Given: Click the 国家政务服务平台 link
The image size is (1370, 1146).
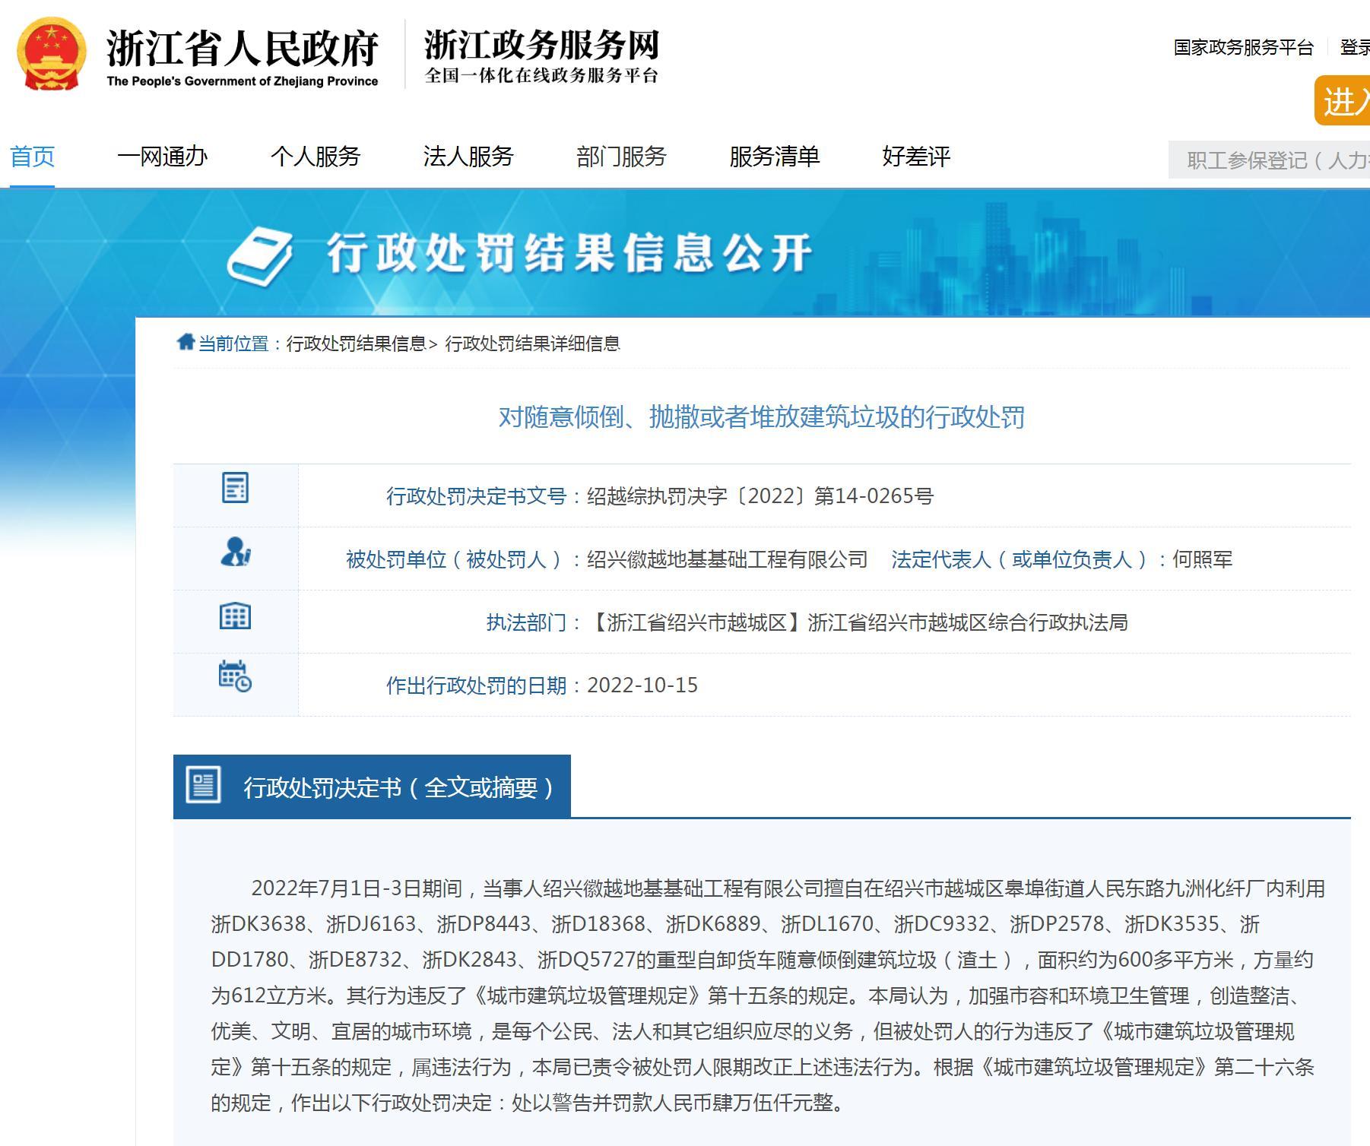Looking at the screenshot, I should click(x=1243, y=47).
